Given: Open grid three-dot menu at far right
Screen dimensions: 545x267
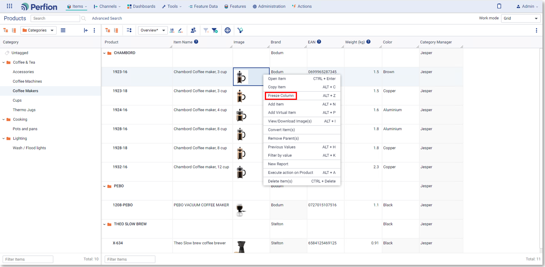Looking at the screenshot, I should [x=537, y=30].
